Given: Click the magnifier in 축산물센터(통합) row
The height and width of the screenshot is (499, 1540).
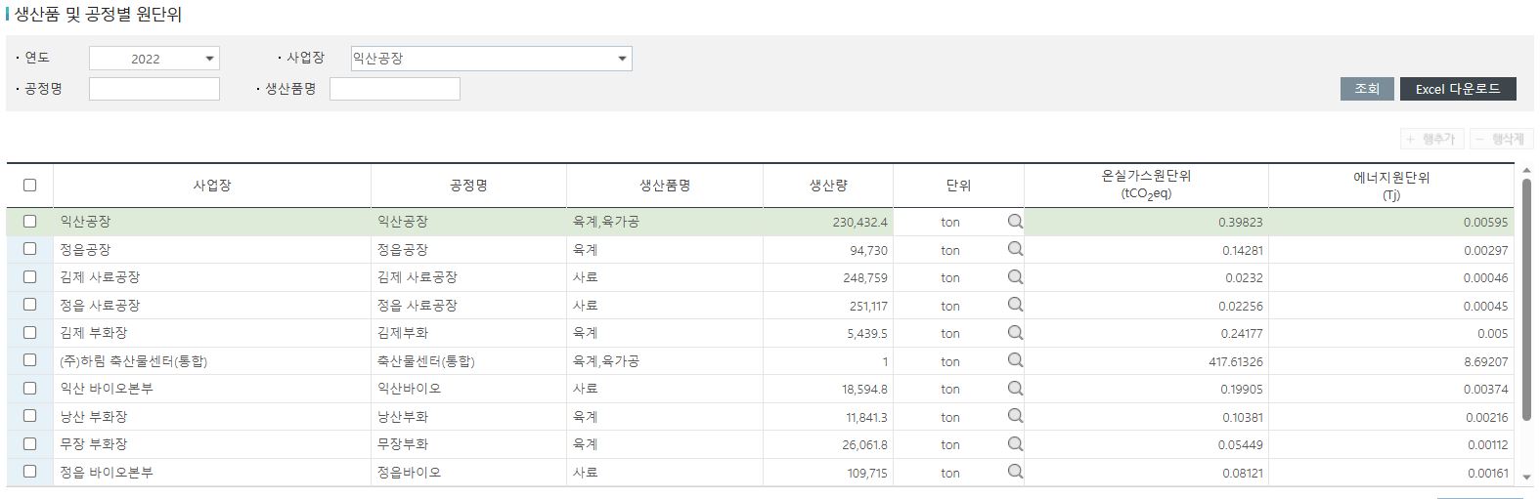Looking at the screenshot, I should click(1015, 360).
